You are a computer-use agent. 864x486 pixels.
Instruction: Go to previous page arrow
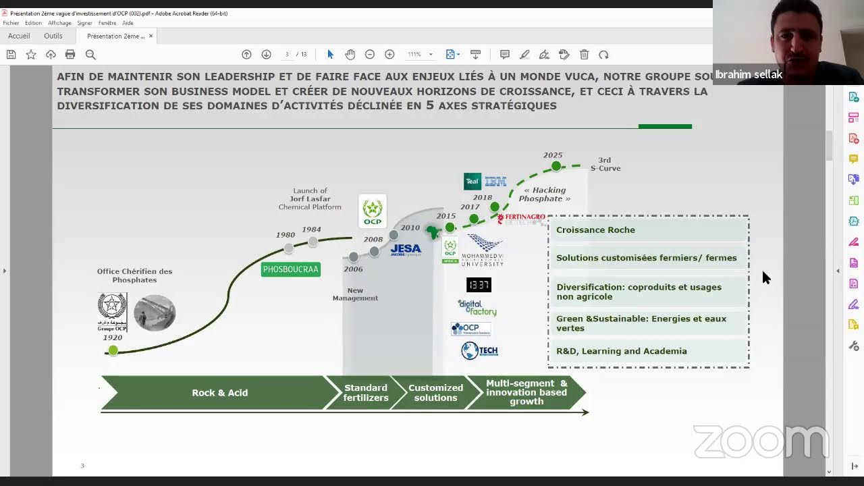coord(246,55)
